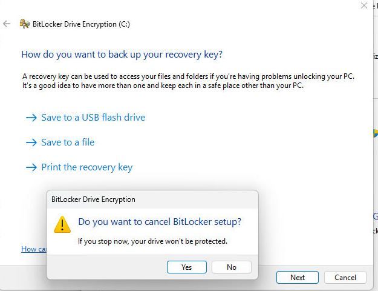The height and width of the screenshot is (291, 378).
Task: Select Print the recovery key
Action: [86, 167]
